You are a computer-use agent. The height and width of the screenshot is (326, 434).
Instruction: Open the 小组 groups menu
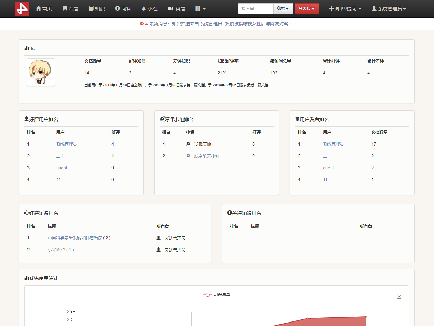[x=150, y=9]
